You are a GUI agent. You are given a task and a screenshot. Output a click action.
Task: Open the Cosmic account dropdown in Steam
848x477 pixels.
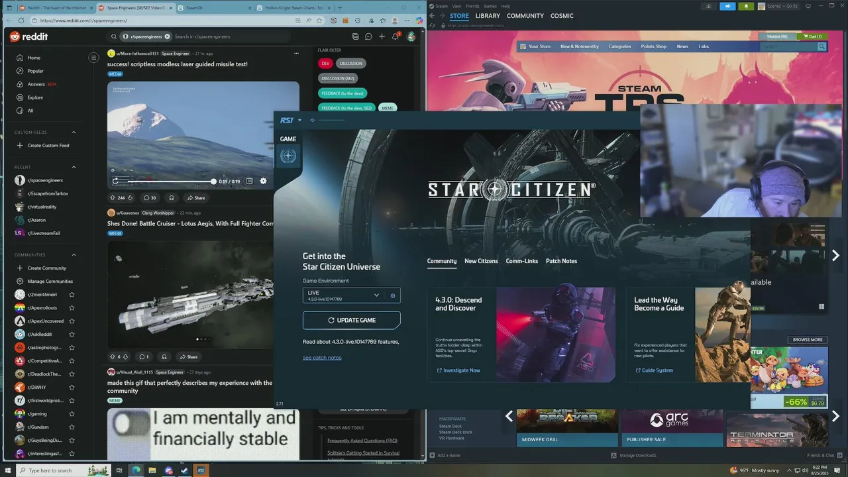coord(782,6)
